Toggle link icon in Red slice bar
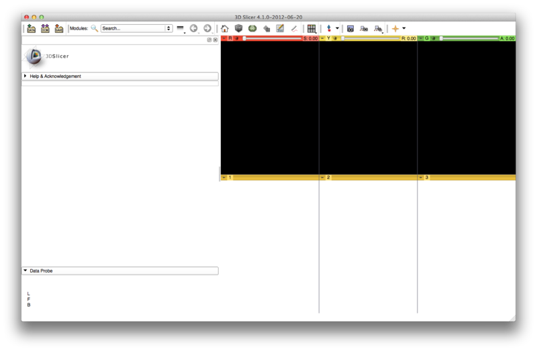 coord(237,39)
